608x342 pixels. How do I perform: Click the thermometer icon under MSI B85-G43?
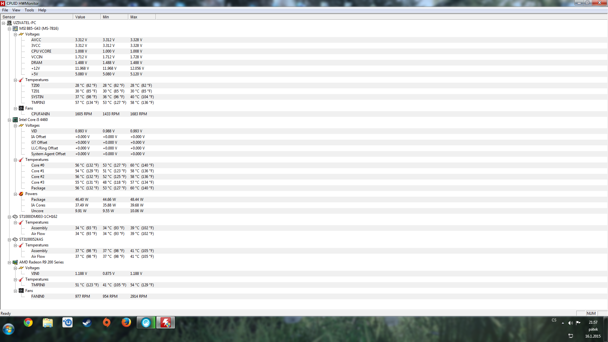coord(21,80)
